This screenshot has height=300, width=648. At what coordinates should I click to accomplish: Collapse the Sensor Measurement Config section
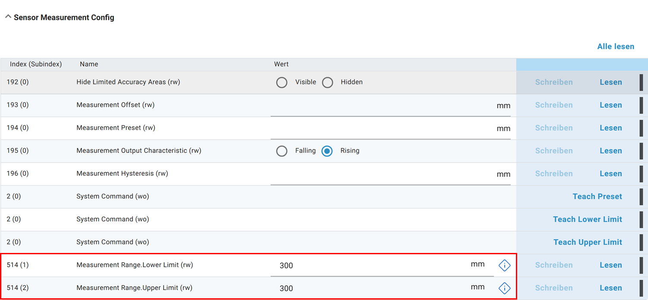[x=8, y=17]
